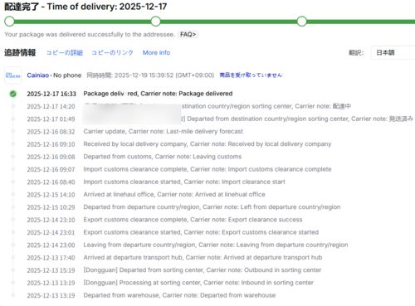Click 'Your package was delivered successfully' message

coord(90,35)
